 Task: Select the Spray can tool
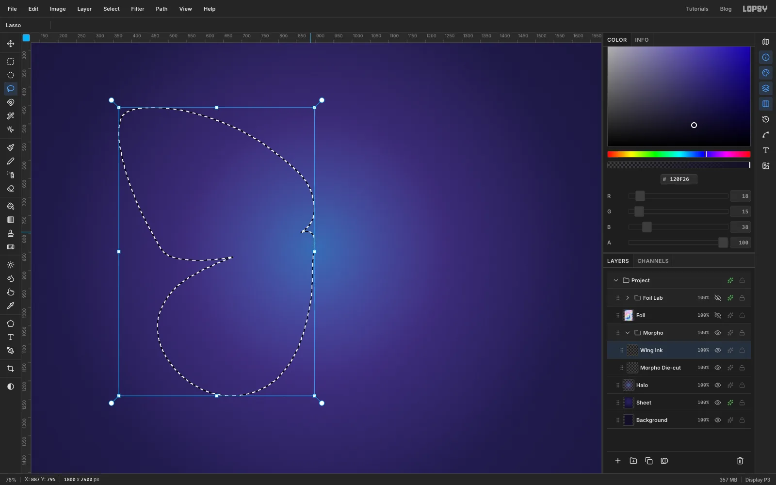click(x=11, y=175)
